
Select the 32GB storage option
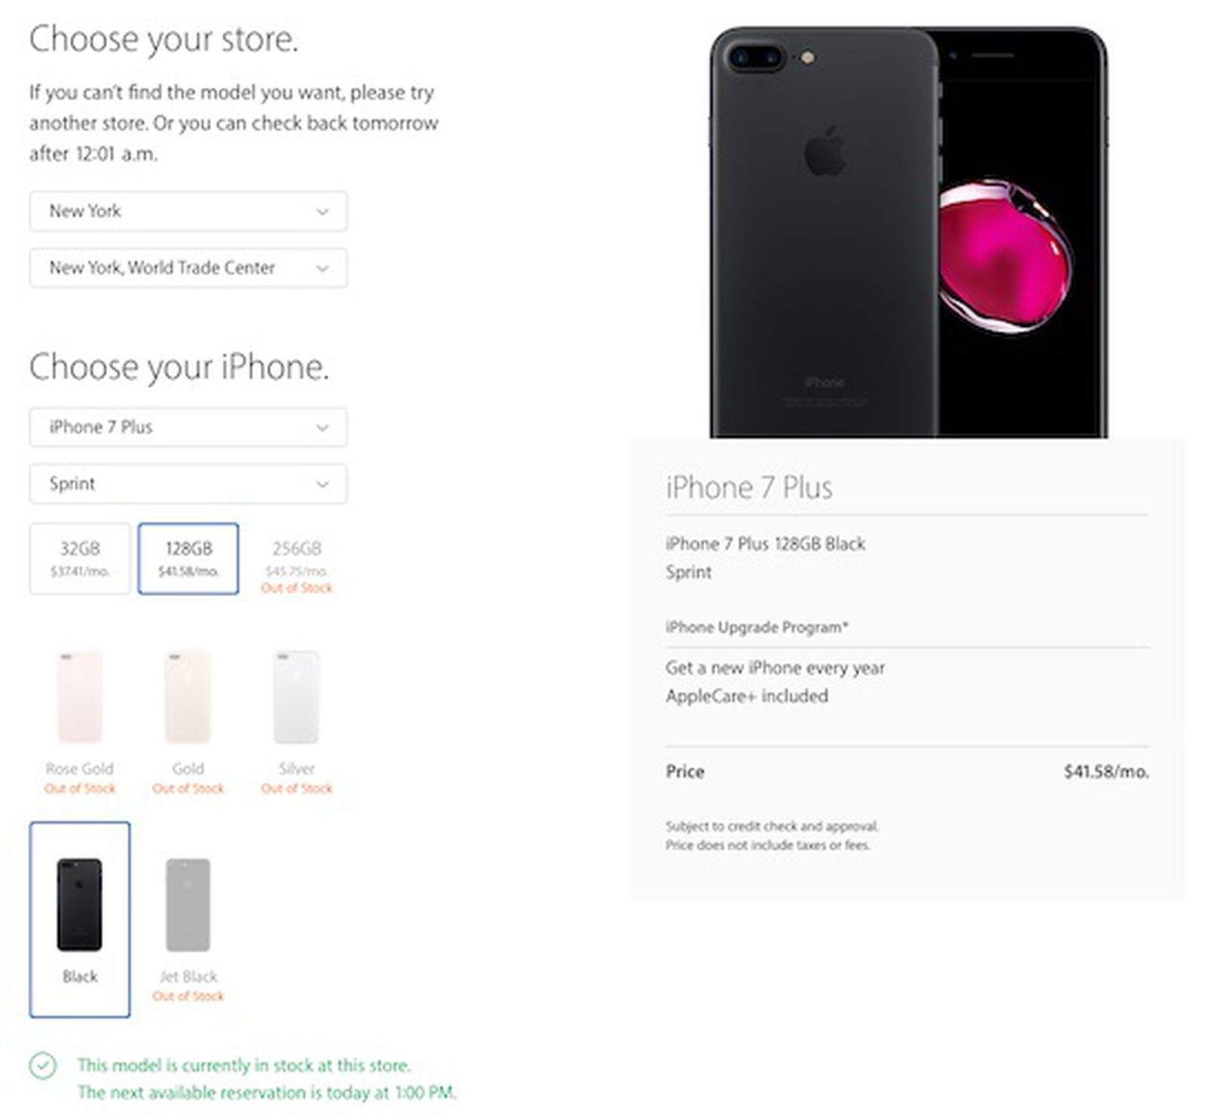click(x=80, y=558)
